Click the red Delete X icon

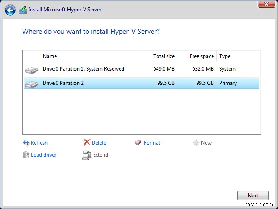click(87, 143)
